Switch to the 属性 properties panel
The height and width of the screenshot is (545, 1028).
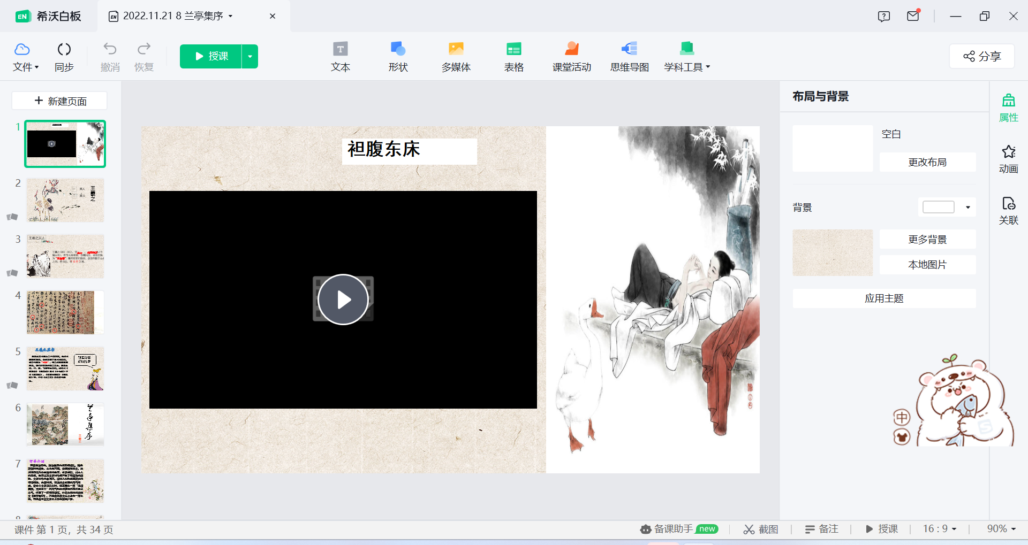point(1009,108)
